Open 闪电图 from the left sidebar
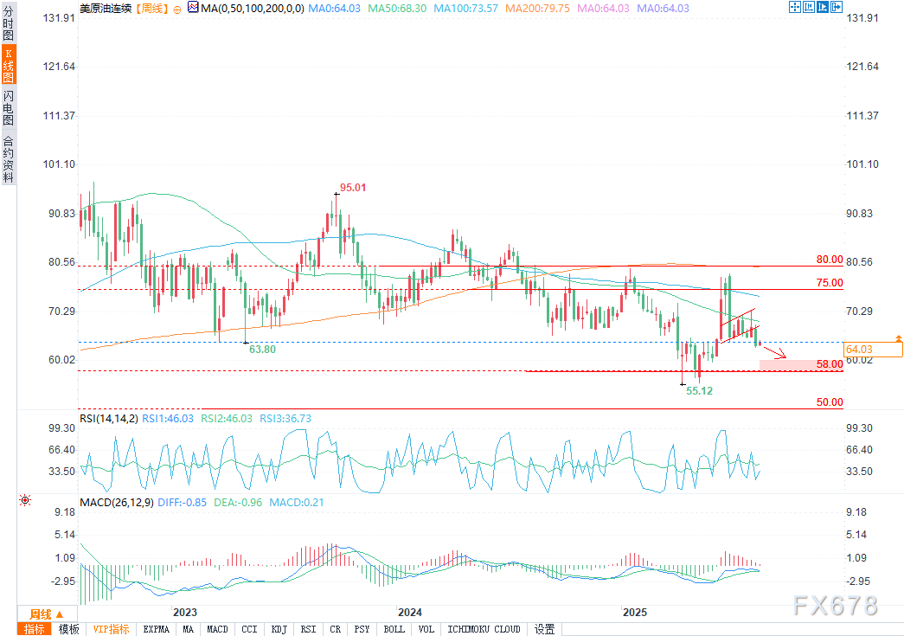The image size is (904, 636). click(x=8, y=107)
